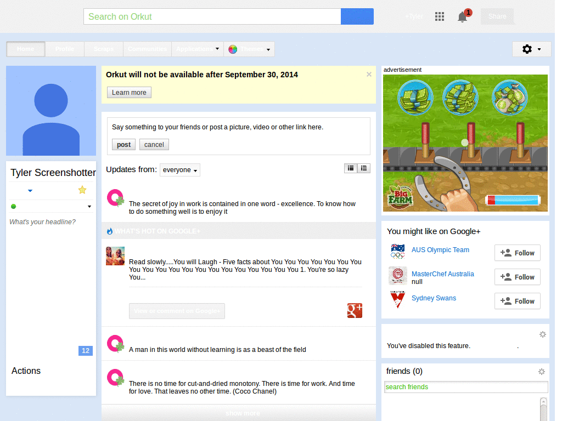Image resolution: width=562 pixels, height=421 pixels.
Task: Open the notifications bell
Action: [462, 17]
